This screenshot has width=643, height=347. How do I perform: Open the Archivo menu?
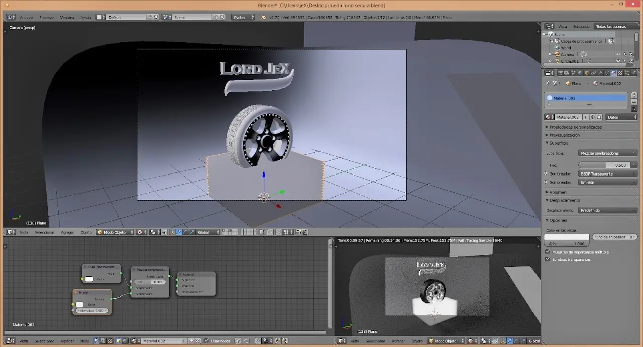coord(26,17)
